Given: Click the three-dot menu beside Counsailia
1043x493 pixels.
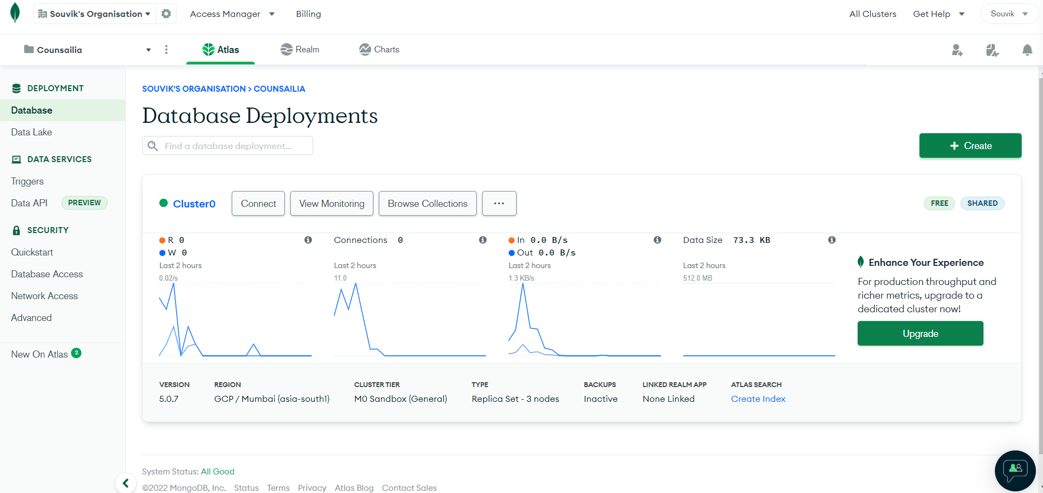Looking at the screenshot, I should (166, 50).
